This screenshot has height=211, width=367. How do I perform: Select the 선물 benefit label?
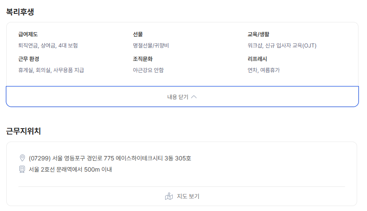click(x=138, y=34)
